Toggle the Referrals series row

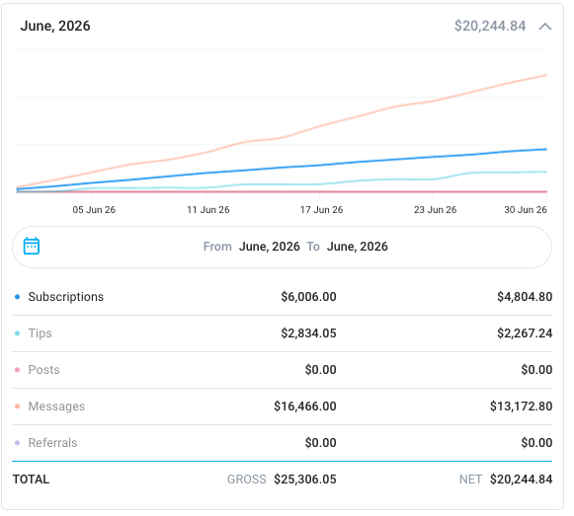click(282, 443)
